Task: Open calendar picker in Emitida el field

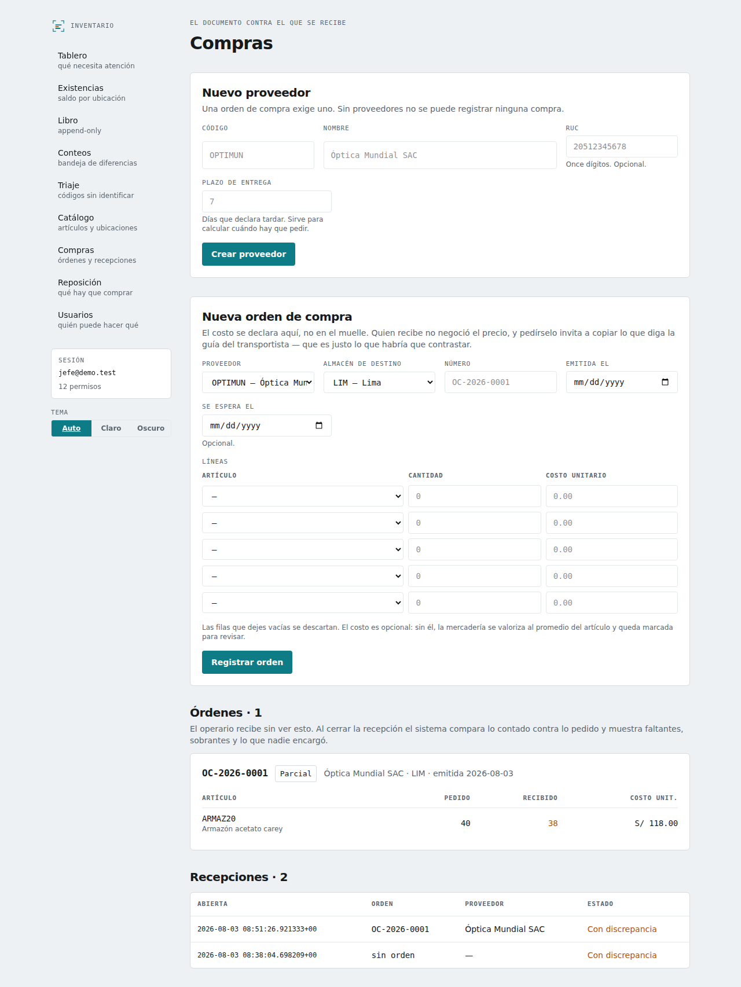Action: coord(665,382)
